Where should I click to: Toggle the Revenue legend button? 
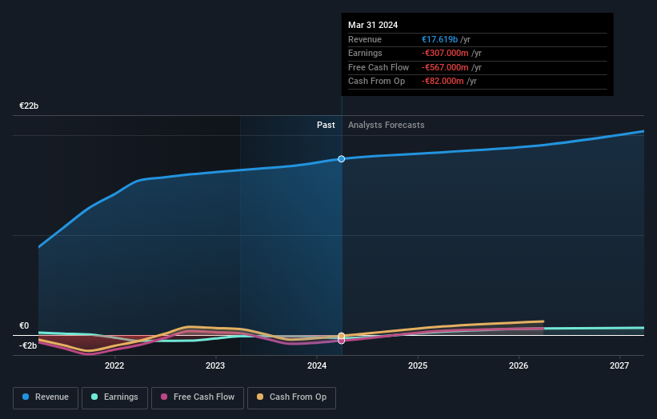pyautogui.click(x=46, y=397)
